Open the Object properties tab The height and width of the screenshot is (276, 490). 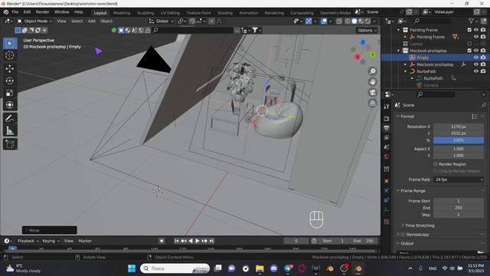[x=387, y=181]
